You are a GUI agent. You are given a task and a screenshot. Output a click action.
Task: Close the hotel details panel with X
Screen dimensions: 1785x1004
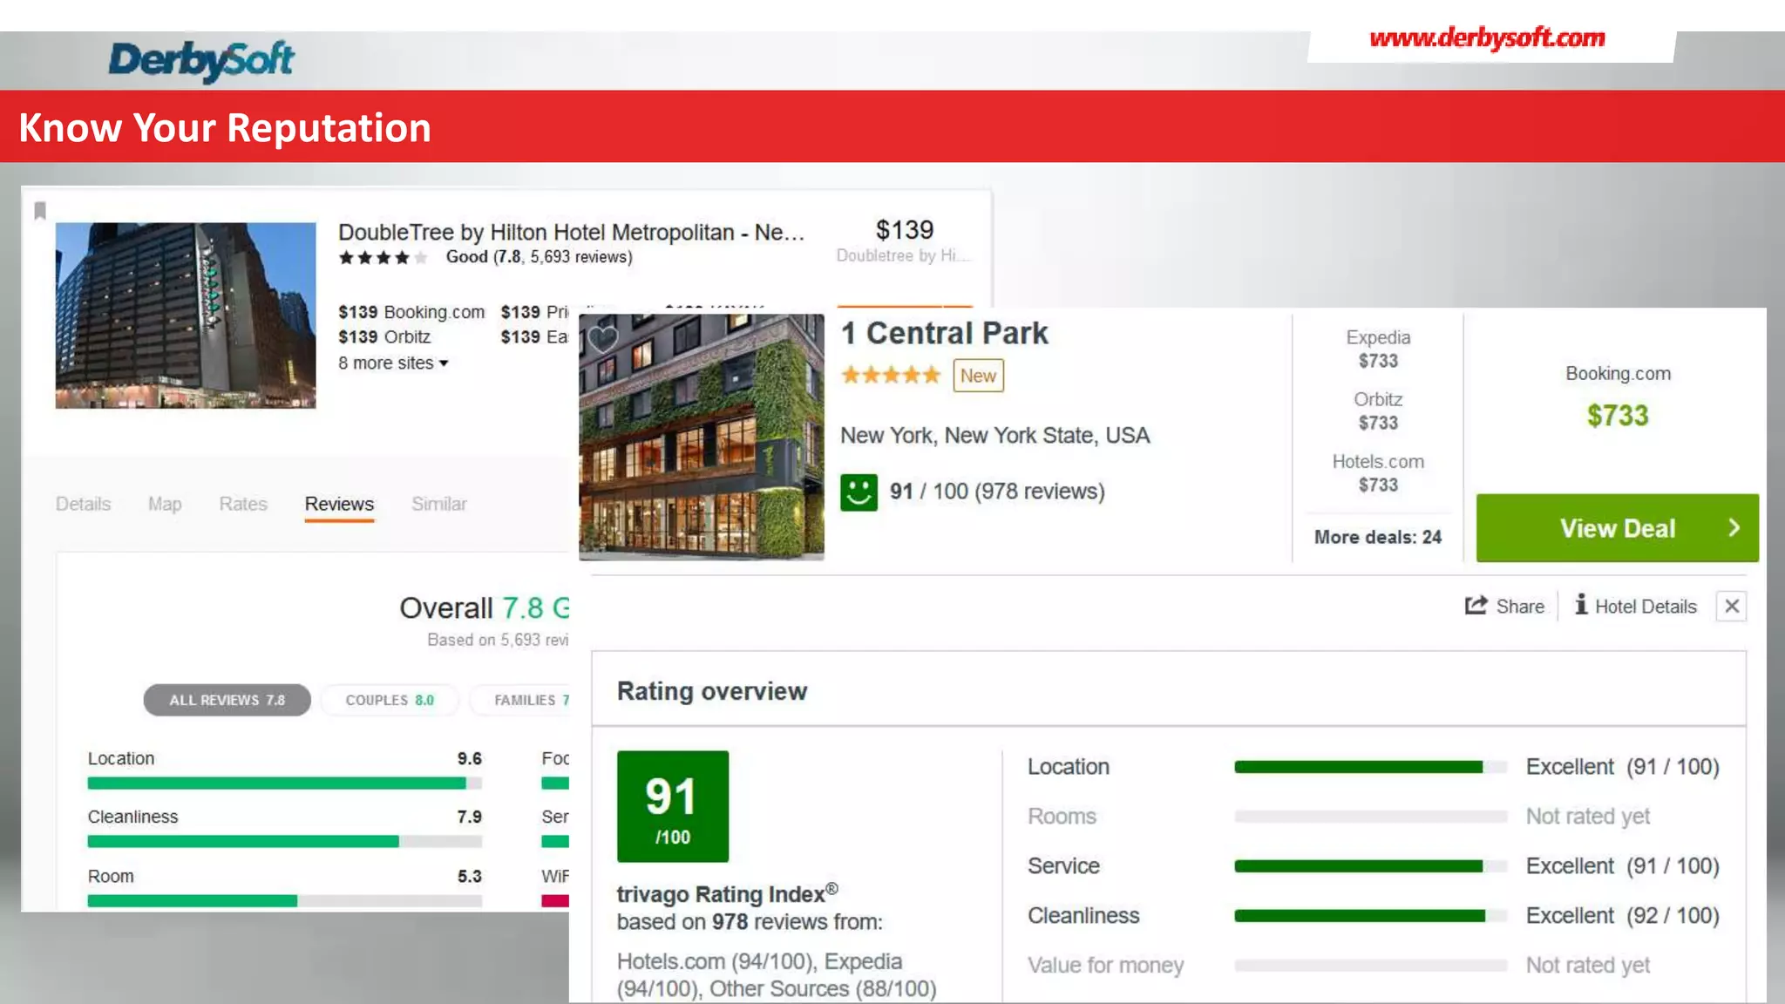pyautogui.click(x=1732, y=606)
